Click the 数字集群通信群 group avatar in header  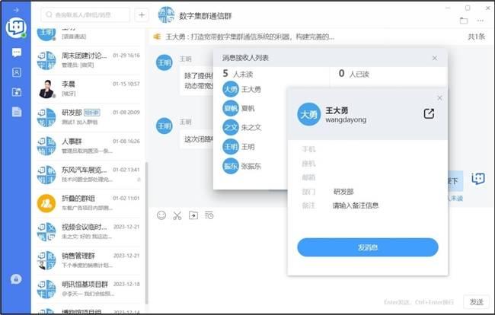coord(166,14)
